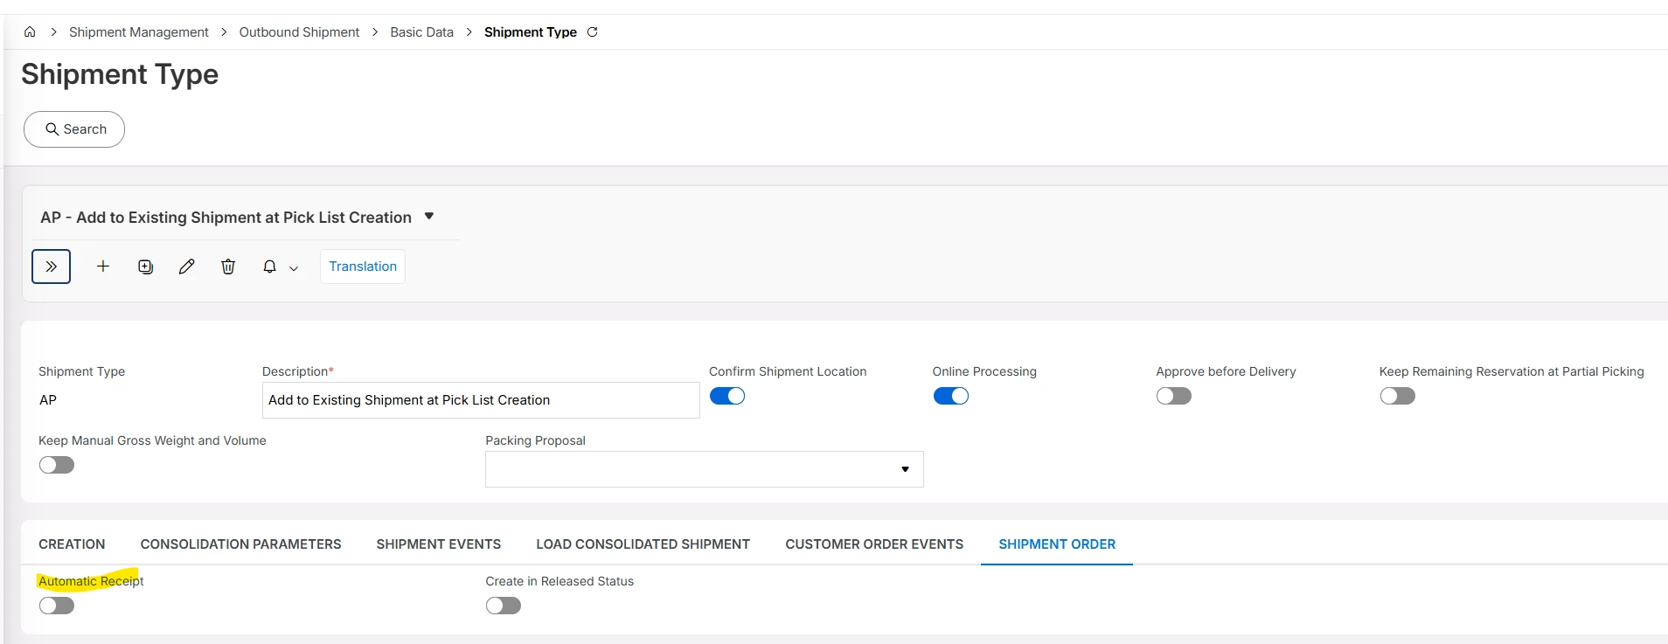Switch to the Consolidation Parameters tab

pyautogui.click(x=240, y=544)
